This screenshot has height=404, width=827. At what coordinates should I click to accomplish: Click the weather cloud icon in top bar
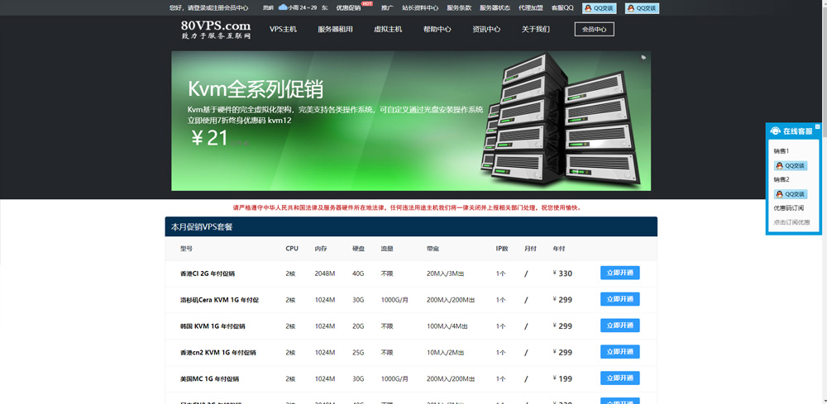click(283, 7)
